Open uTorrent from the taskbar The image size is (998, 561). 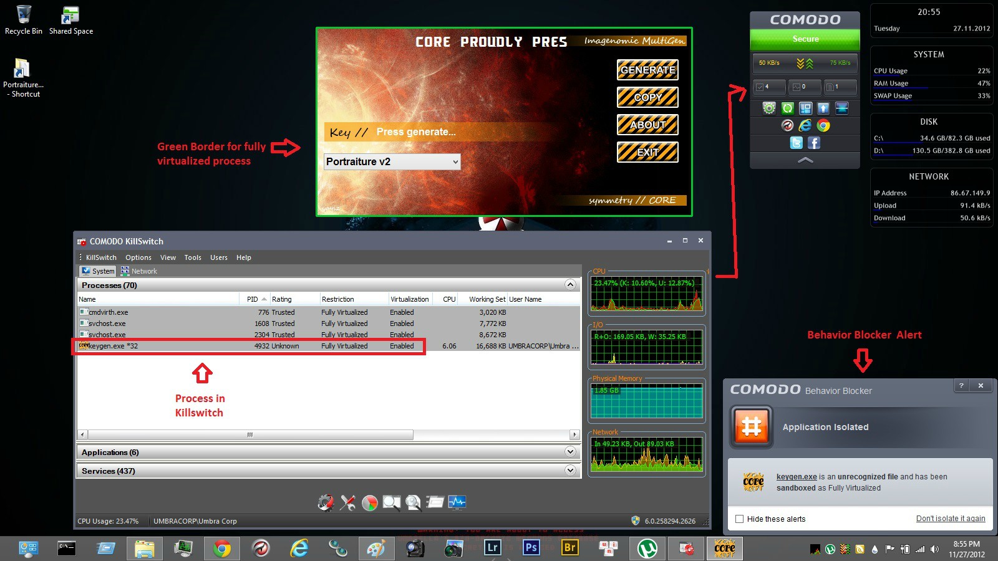tap(647, 549)
